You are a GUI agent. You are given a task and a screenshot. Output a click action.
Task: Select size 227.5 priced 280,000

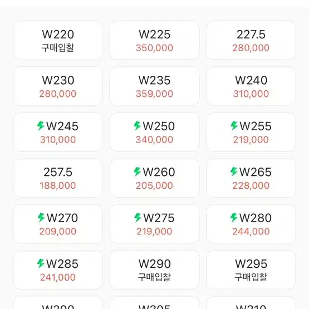click(x=251, y=41)
